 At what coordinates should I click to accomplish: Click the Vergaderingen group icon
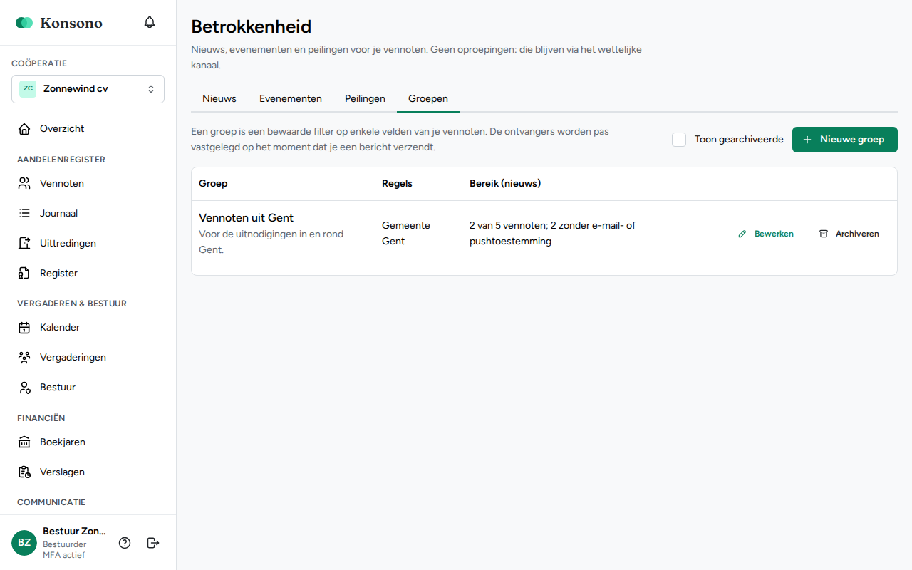tap(24, 358)
